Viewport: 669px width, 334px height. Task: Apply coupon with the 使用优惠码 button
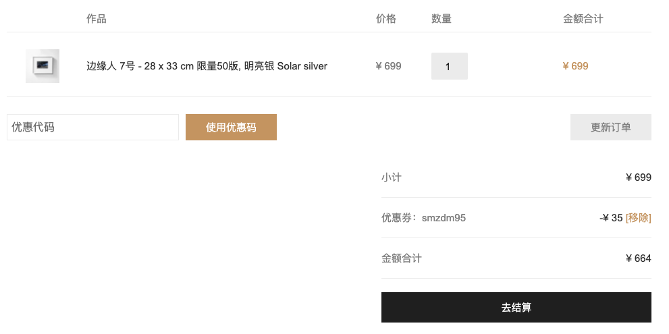tap(231, 127)
